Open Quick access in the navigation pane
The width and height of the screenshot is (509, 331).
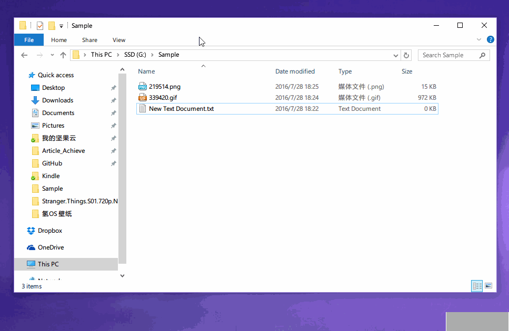[56, 75]
